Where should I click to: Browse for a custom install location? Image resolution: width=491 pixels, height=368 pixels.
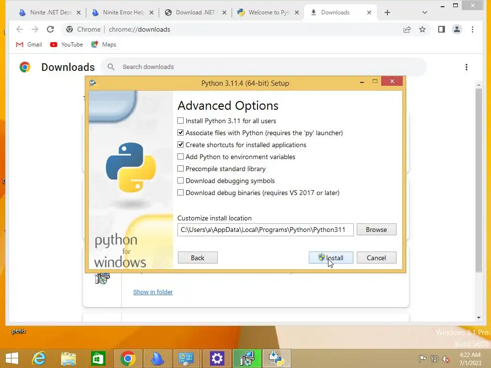(376, 230)
